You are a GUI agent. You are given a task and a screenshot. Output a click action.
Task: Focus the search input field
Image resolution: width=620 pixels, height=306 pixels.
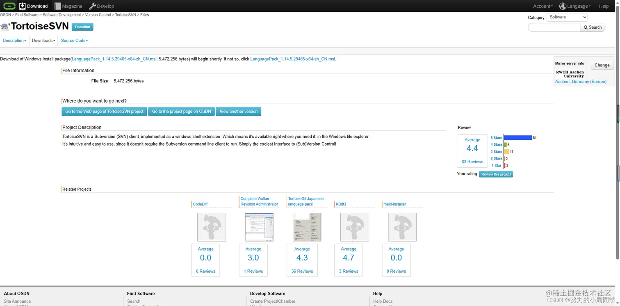pos(554,27)
